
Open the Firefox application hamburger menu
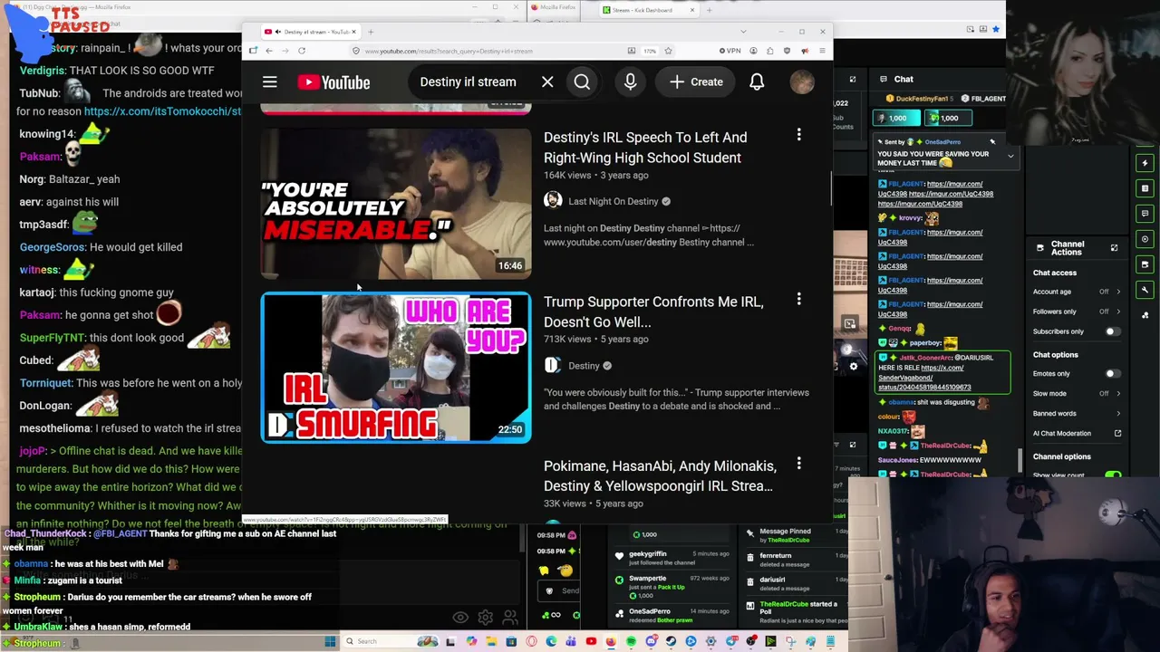click(822, 51)
